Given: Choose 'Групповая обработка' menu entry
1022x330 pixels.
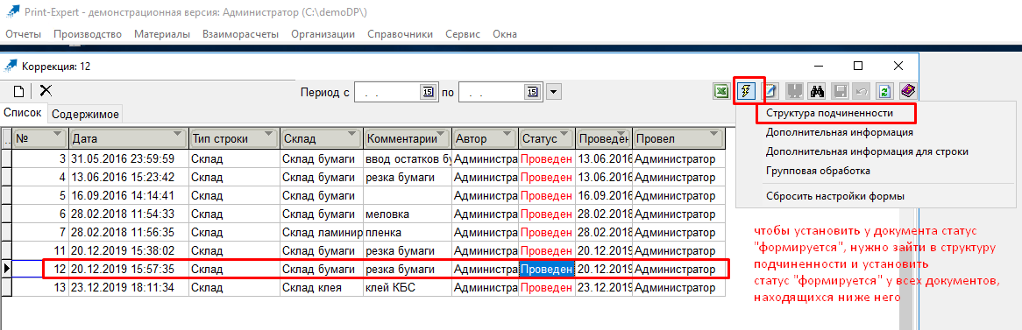Looking at the screenshot, I should [x=818, y=171].
